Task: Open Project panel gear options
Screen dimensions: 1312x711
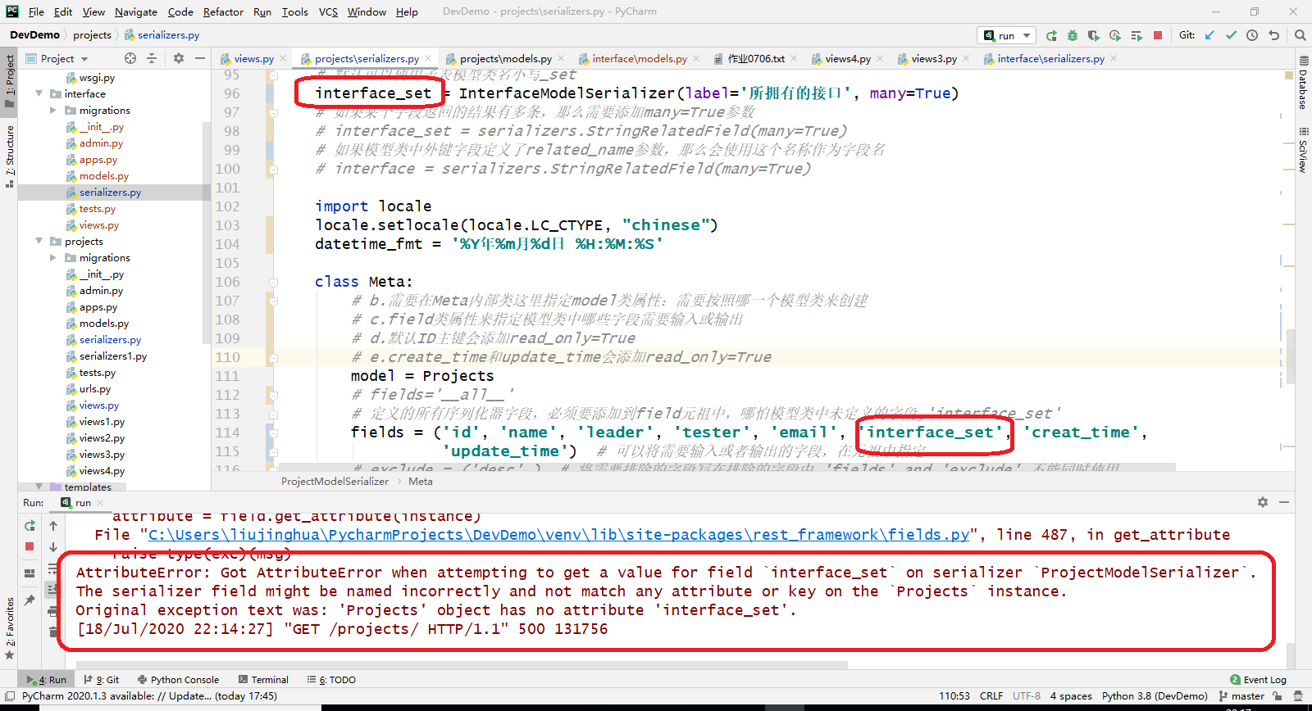Action: [179, 58]
